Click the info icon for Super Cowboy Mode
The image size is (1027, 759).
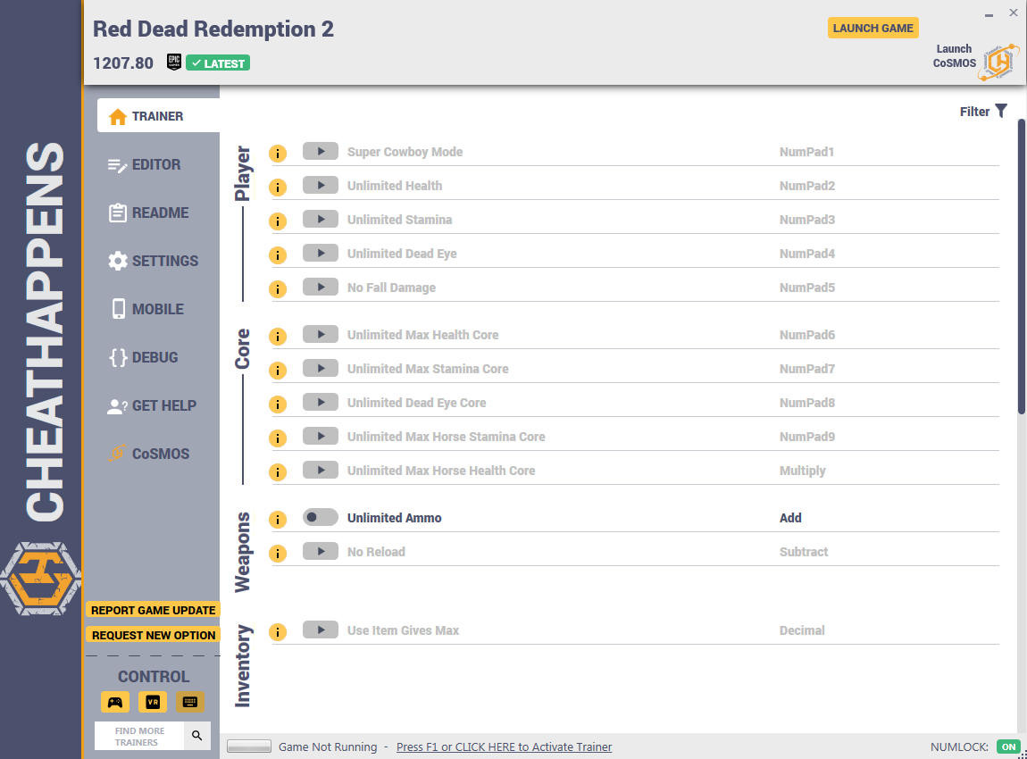278,154
